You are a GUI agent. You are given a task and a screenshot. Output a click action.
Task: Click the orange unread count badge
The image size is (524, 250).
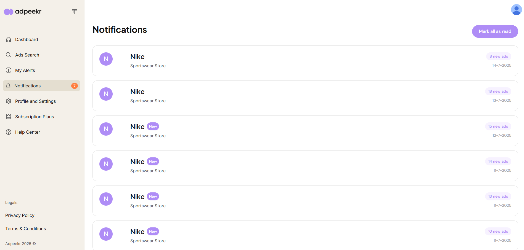click(74, 86)
